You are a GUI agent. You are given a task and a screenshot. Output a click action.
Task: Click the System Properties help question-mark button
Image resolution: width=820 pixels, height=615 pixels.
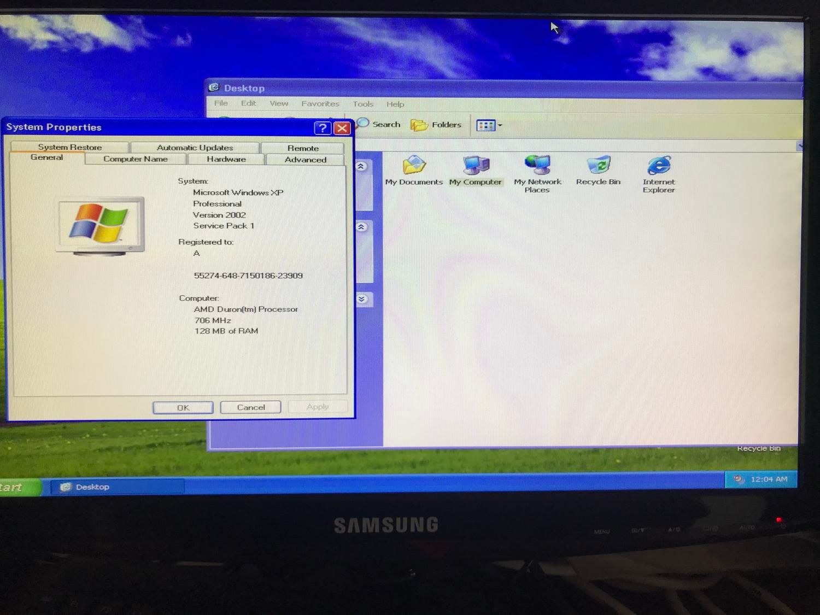[x=323, y=128]
